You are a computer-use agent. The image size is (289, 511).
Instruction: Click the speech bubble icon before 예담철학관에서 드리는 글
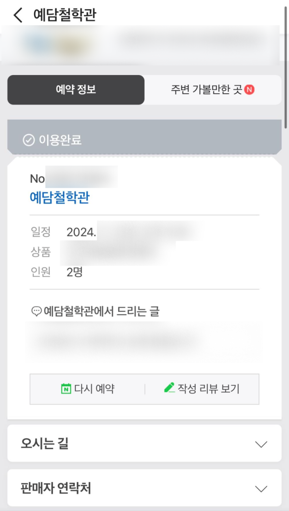36,312
